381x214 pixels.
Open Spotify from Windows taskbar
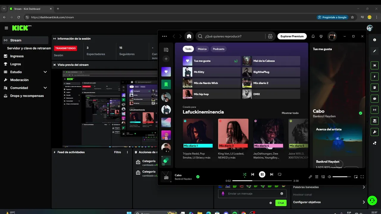235,213
